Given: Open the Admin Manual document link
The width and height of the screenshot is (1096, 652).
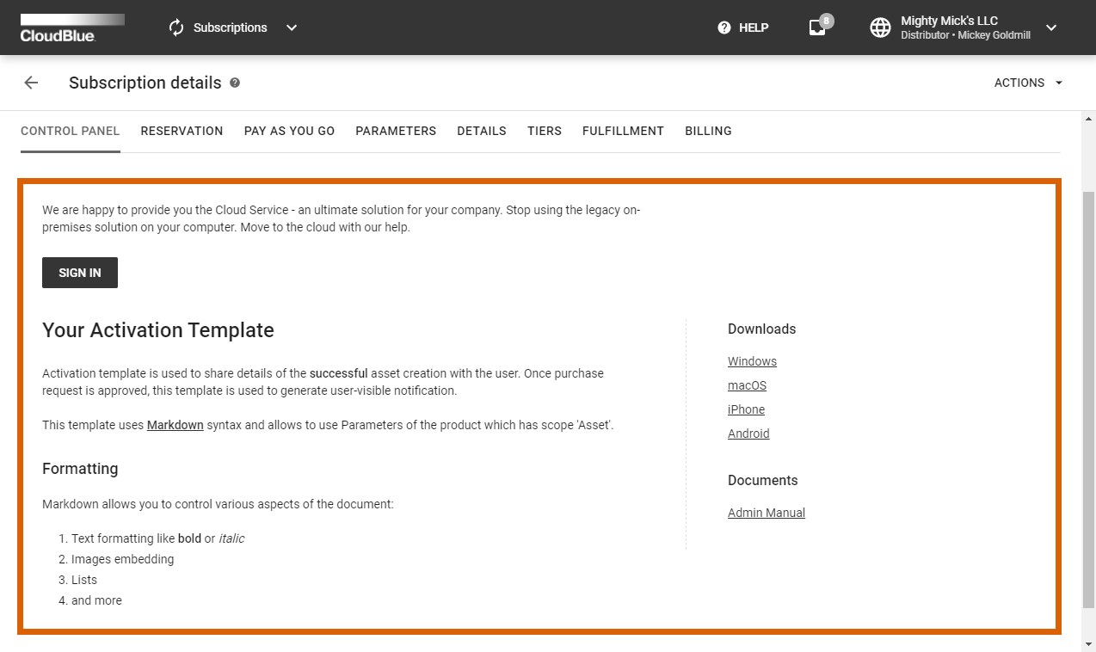Looking at the screenshot, I should [x=767, y=513].
